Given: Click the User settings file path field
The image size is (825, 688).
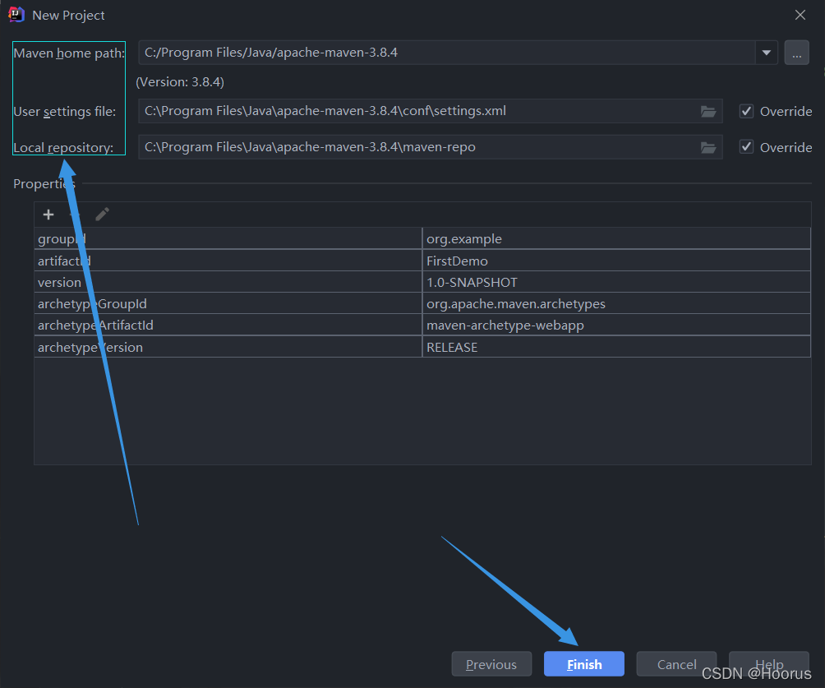Looking at the screenshot, I should click(x=431, y=111).
